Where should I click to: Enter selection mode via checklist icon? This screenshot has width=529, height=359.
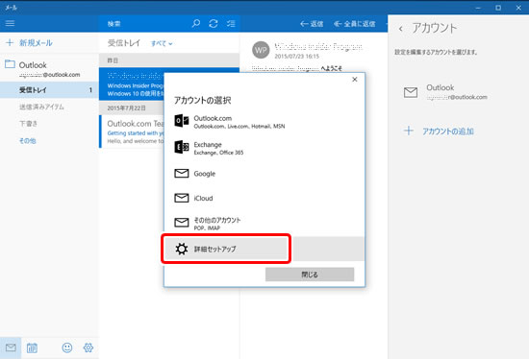tap(231, 24)
